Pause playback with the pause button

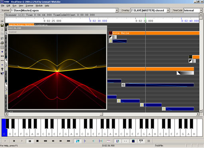pos(30,141)
